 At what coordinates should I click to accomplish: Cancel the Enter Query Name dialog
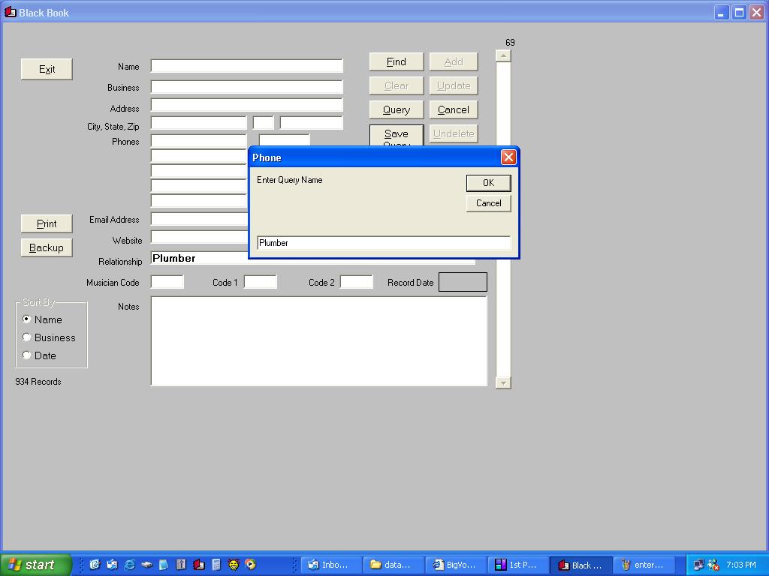click(488, 203)
